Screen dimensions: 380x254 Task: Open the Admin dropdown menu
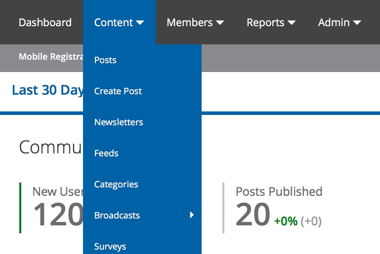[339, 23]
